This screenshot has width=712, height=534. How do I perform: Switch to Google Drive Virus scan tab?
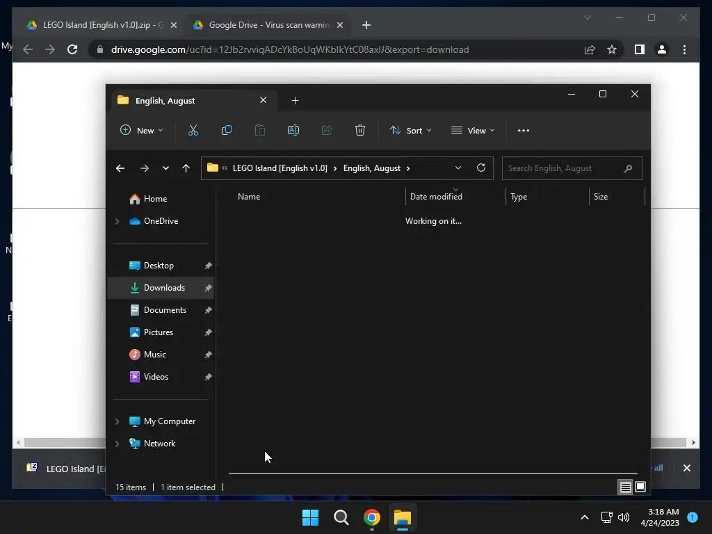pos(267,25)
